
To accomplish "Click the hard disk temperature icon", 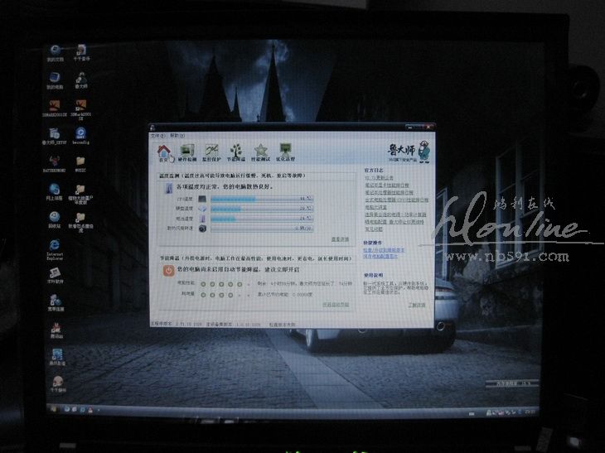I will coord(202,209).
